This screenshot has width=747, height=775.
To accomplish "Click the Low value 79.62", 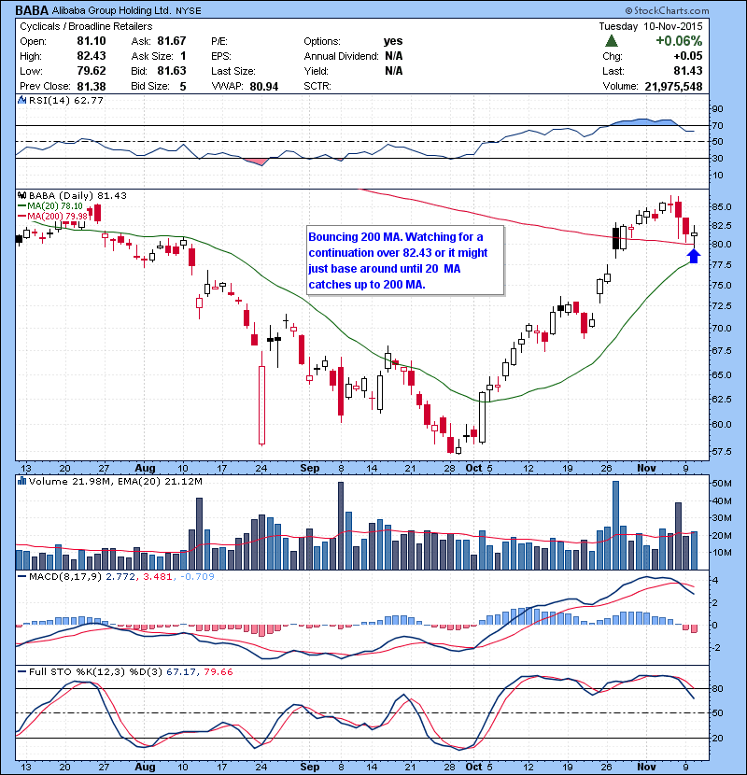I will (92, 71).
